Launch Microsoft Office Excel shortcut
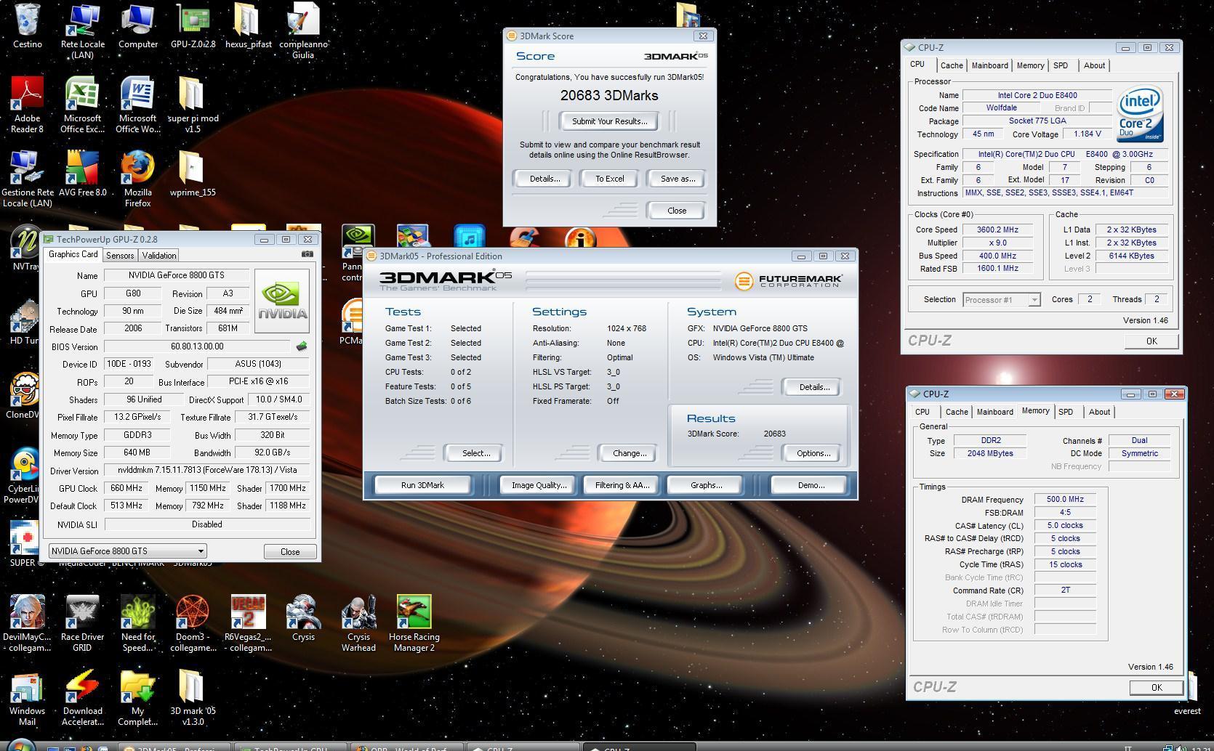The height and width of the screenshot is (751, 1214). tap(82, 105)
